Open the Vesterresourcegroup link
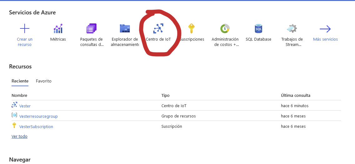 38,117
